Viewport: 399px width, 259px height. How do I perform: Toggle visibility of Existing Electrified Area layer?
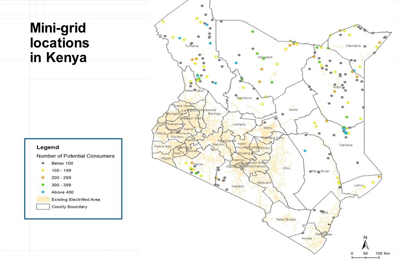tap(42, 199)
